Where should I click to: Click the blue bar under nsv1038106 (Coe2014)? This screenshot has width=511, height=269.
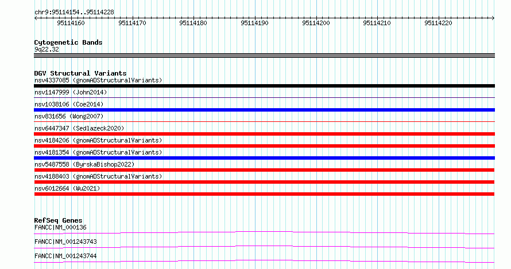pyautogui.click(x=264, y=110)
